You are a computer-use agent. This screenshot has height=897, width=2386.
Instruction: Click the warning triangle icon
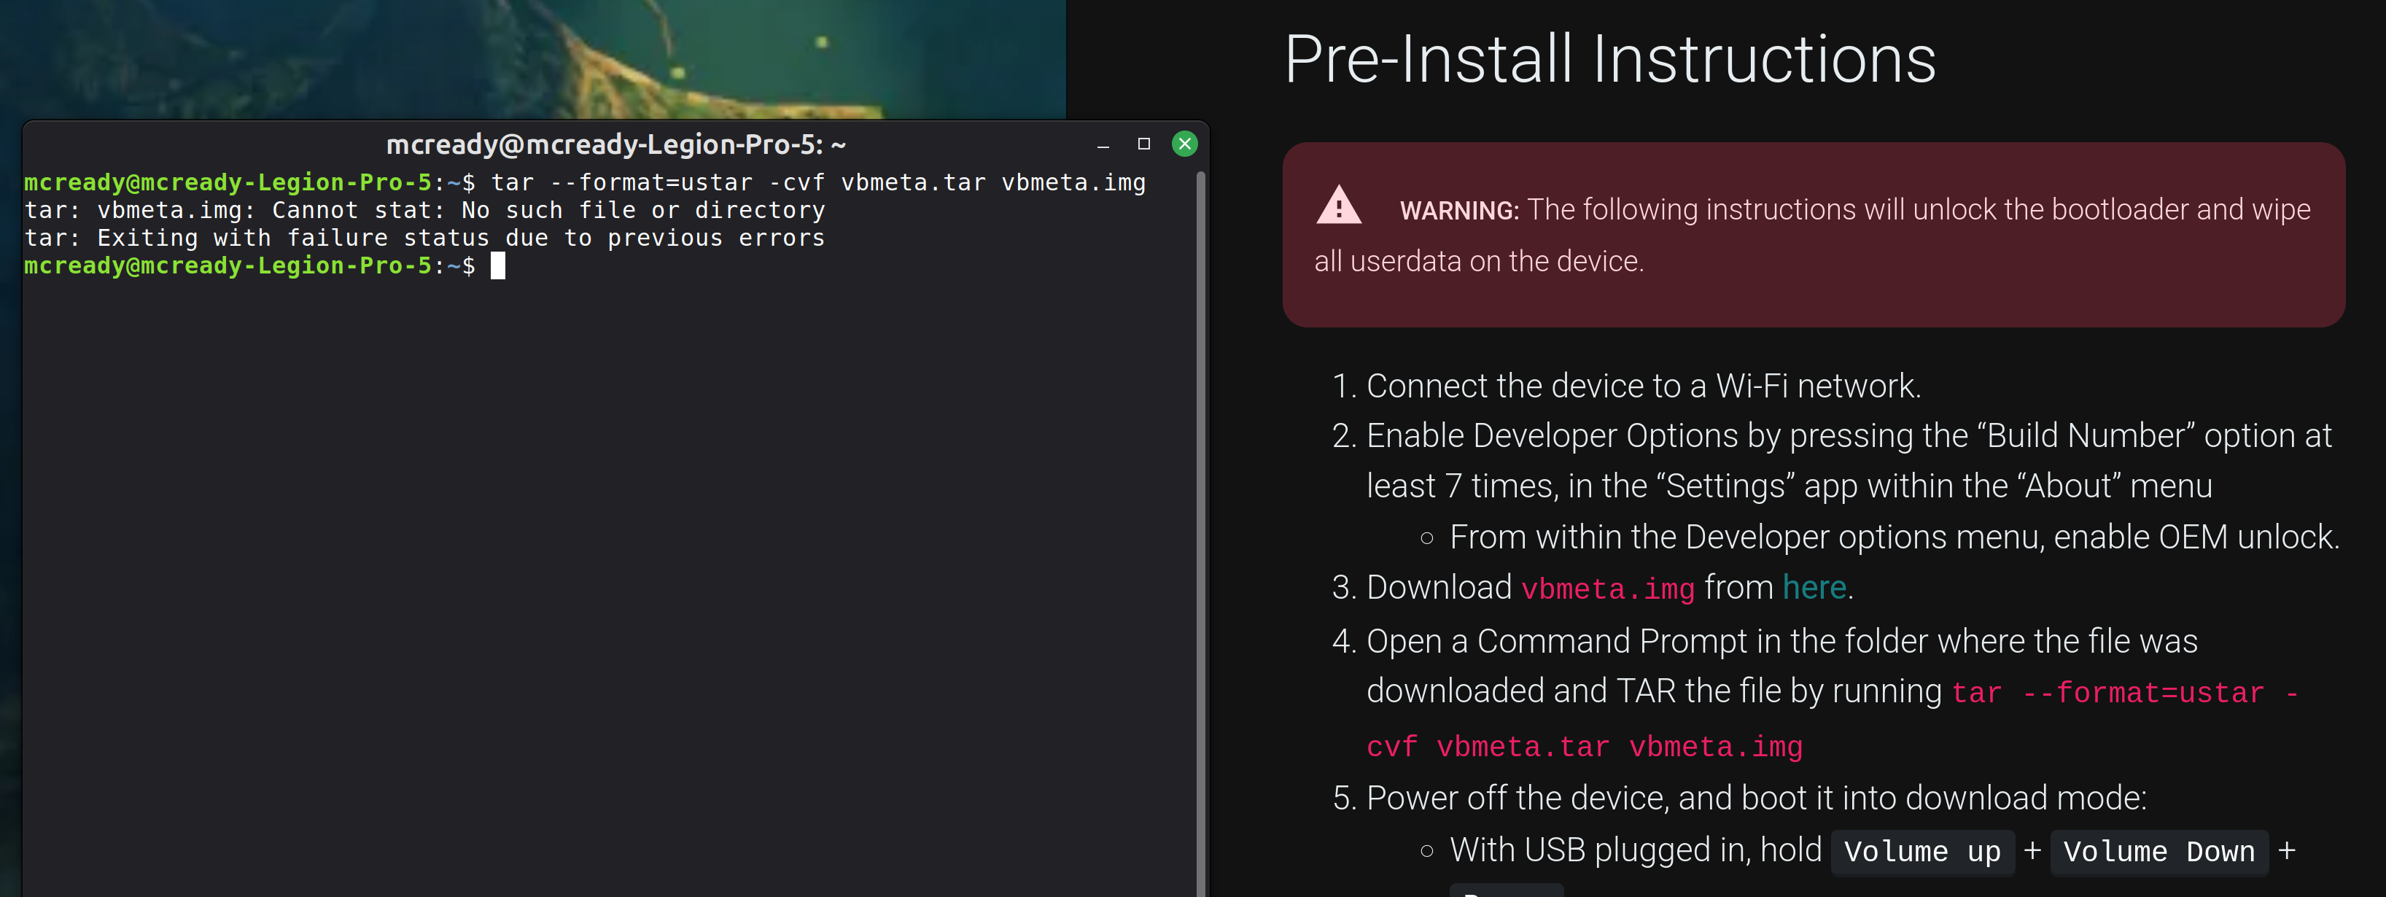1338,206
